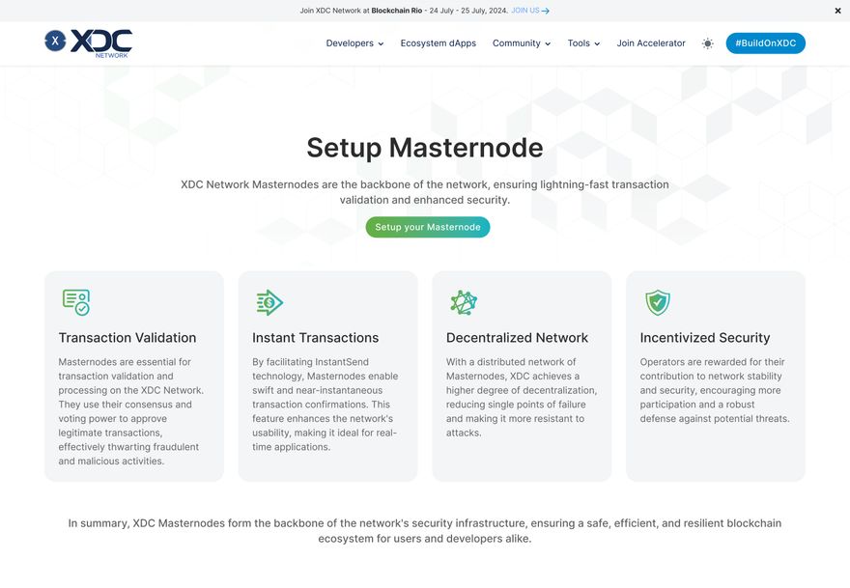Click the Setup Masternode heading
850x588 pixels.
425,148
